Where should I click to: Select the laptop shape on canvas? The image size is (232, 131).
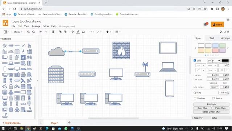tap(168, 67)
